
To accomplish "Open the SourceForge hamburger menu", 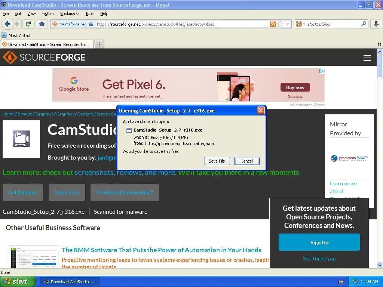I will click(367, 58).
